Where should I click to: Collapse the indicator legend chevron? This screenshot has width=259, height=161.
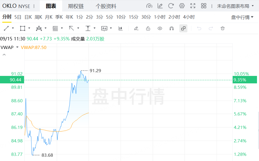tap(4, 54)
